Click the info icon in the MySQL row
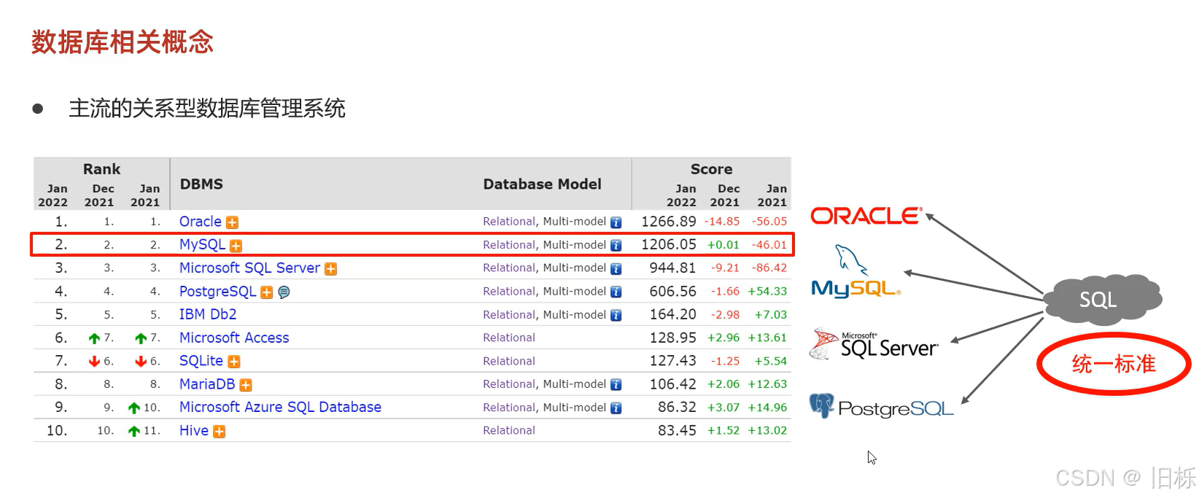Screen dimensions: 1199x498 coord(616,246)
